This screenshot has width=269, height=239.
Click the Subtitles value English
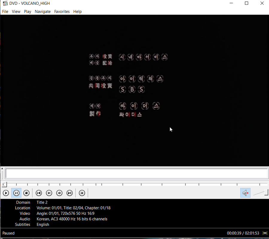[43, 225]
